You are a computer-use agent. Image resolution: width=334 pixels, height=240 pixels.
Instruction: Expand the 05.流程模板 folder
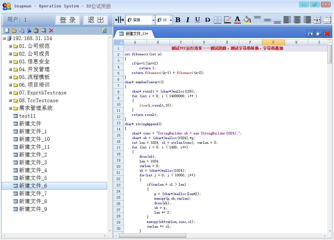(10, 77)
